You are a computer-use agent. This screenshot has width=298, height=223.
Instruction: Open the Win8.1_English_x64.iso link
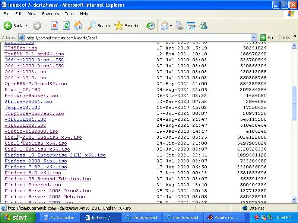[37, 149]
